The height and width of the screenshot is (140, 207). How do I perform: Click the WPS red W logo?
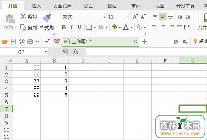click(57, 42)
